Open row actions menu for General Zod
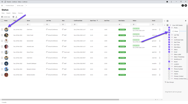The image size is (188, 104). click(160, 41)
